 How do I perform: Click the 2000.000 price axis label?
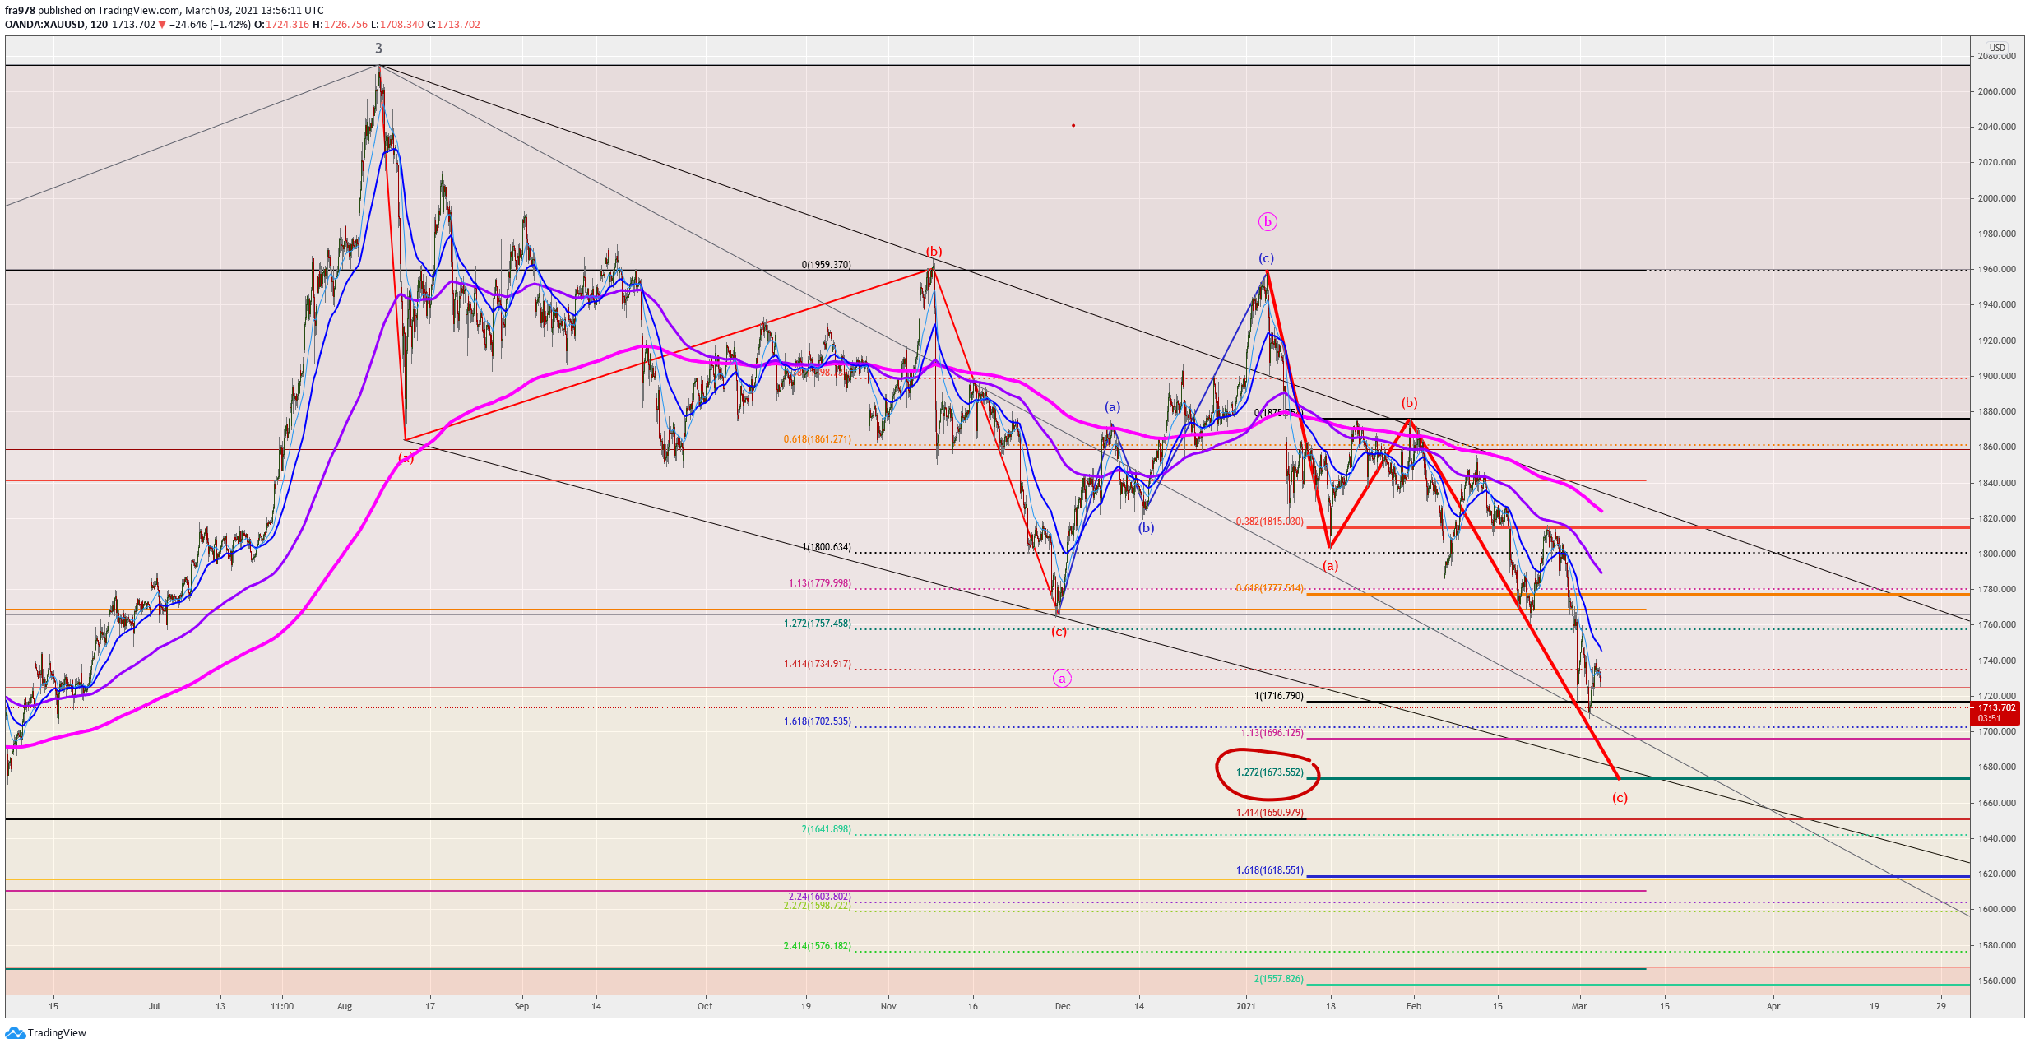1997,198
